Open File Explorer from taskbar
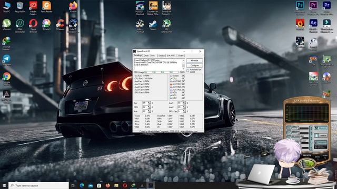 [116, 185]
